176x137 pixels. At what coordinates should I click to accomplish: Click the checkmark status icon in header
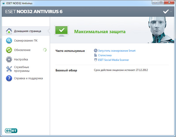coord(165,12)
